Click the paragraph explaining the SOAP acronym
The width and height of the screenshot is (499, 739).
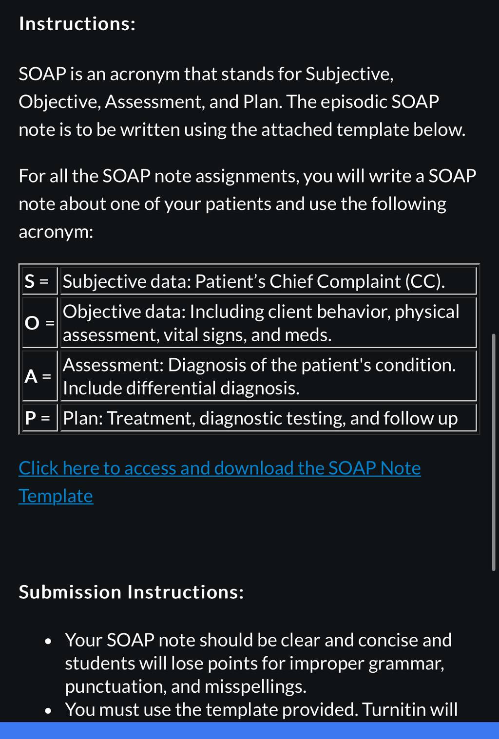point(242,102)
